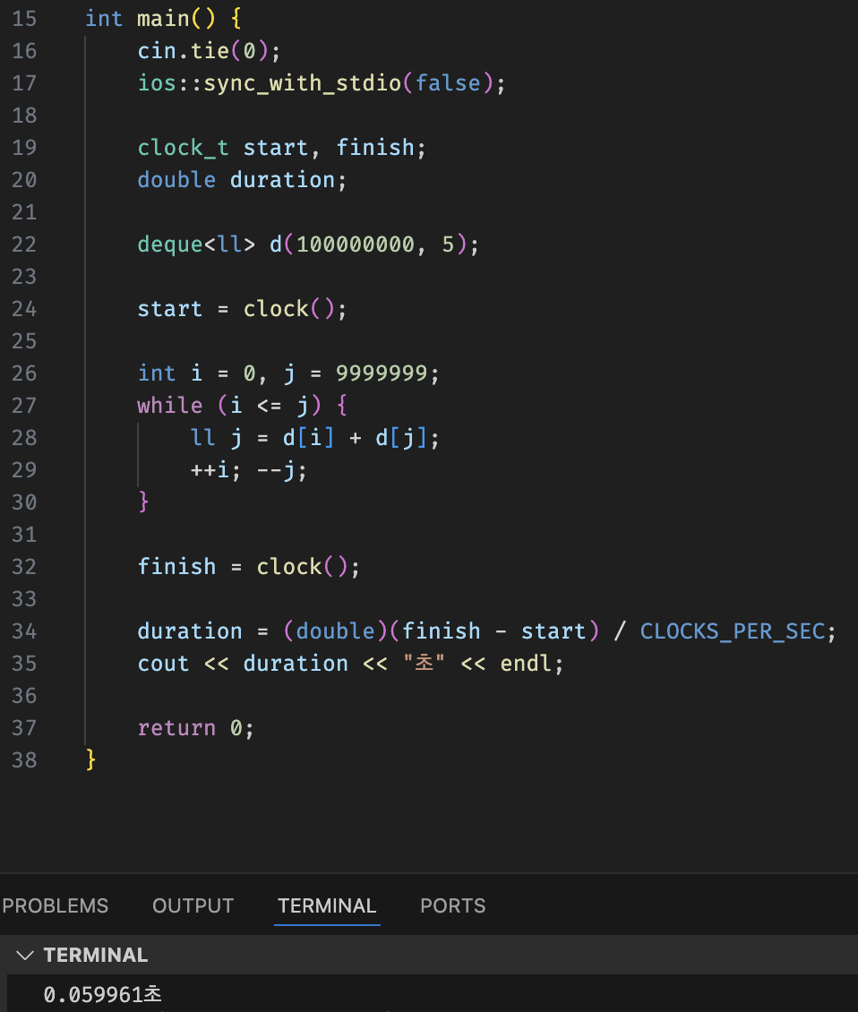Click 'start = clock();' on line 24
Screen dimensions: 858x1012
242,309
